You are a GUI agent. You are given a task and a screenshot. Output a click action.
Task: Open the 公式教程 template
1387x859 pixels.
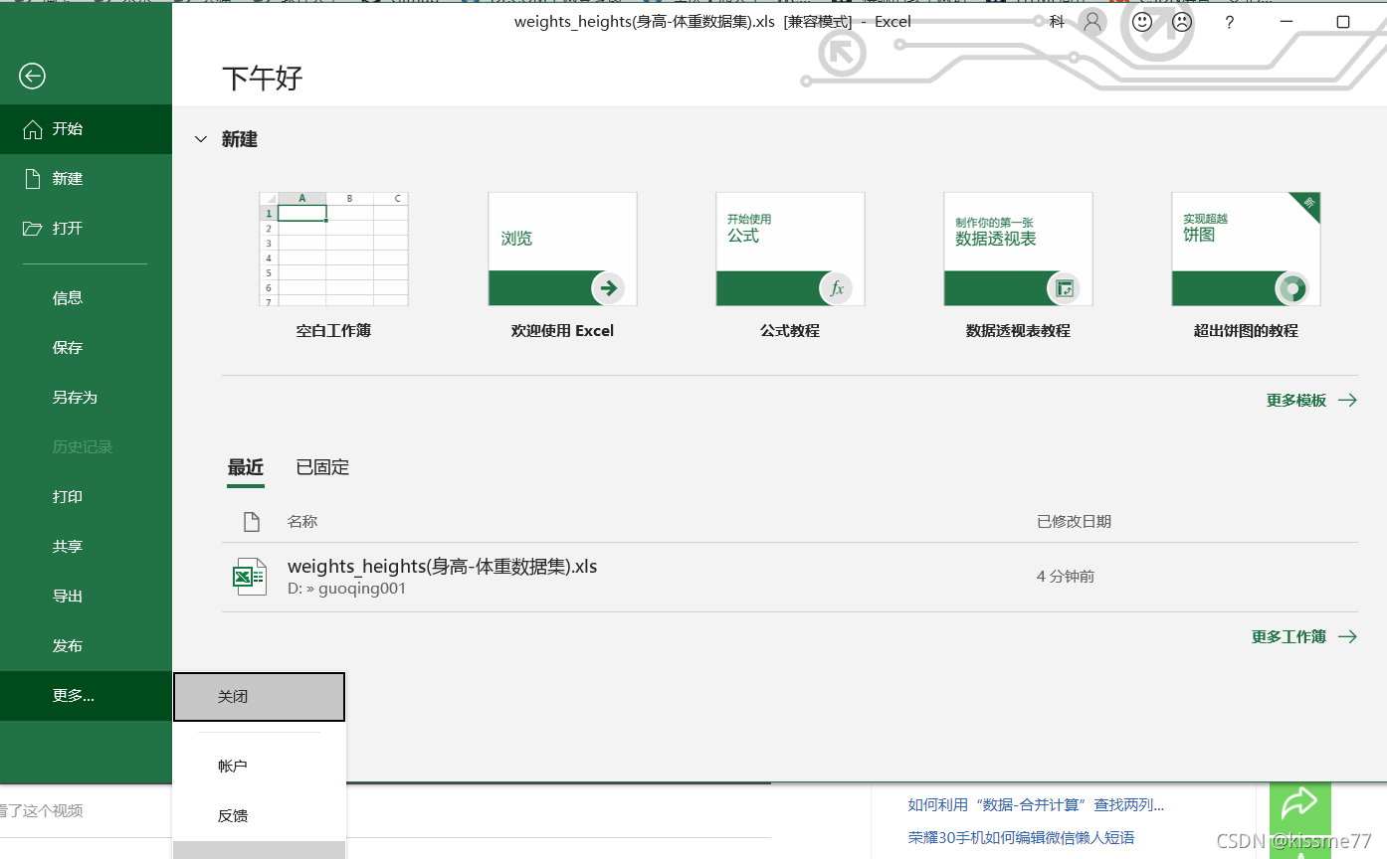point(789,249)
